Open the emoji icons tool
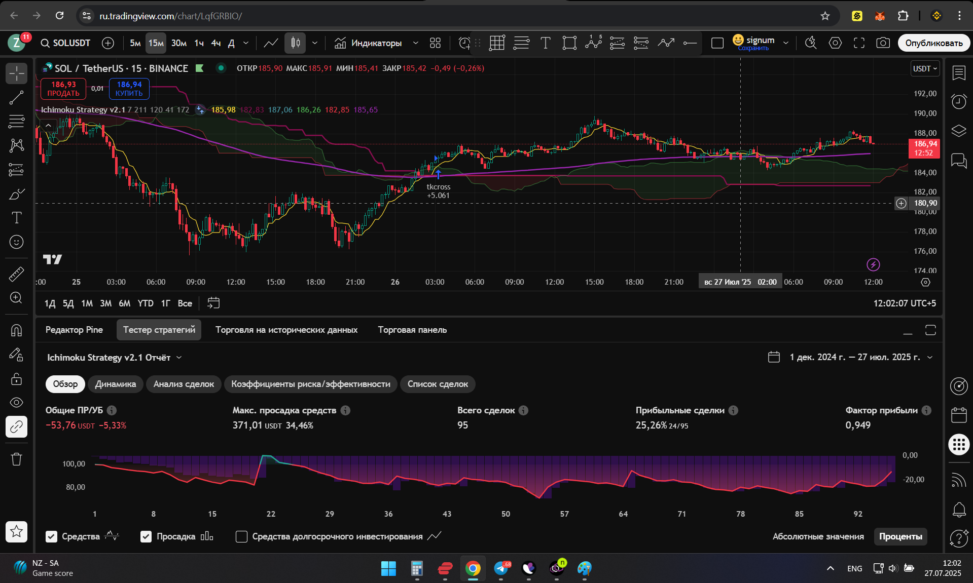973x583 pixels. click(17, 242)
